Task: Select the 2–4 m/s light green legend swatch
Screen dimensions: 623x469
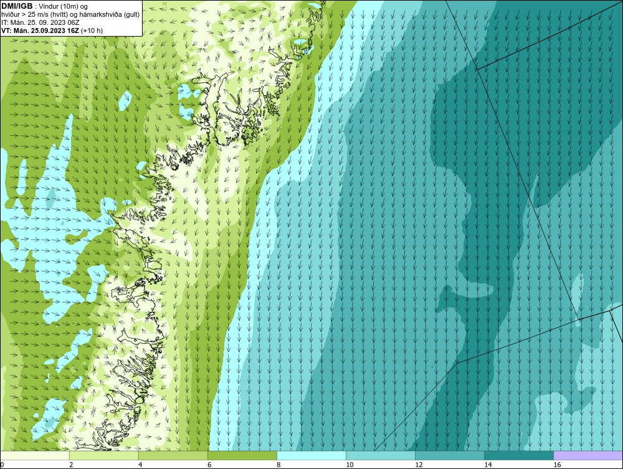Action: 103,455
